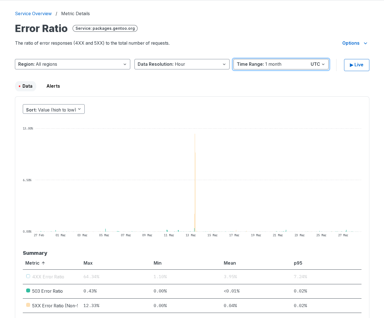
Task: Click the Metric sort arrow icon
Action: 43,263
